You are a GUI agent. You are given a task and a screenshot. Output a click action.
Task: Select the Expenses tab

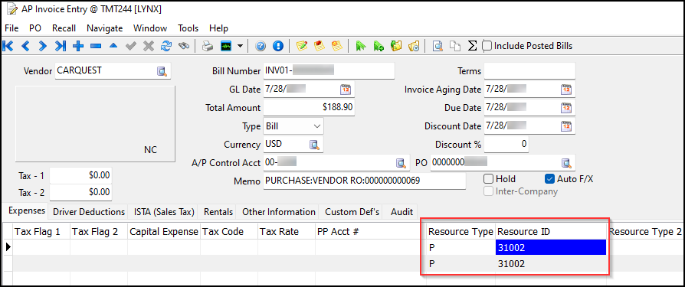point(27,210)
